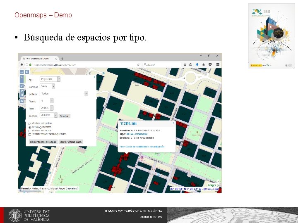
Task: Collapse the search panel with the chevron
Action: pyautogui.click(x=94, y=77)
